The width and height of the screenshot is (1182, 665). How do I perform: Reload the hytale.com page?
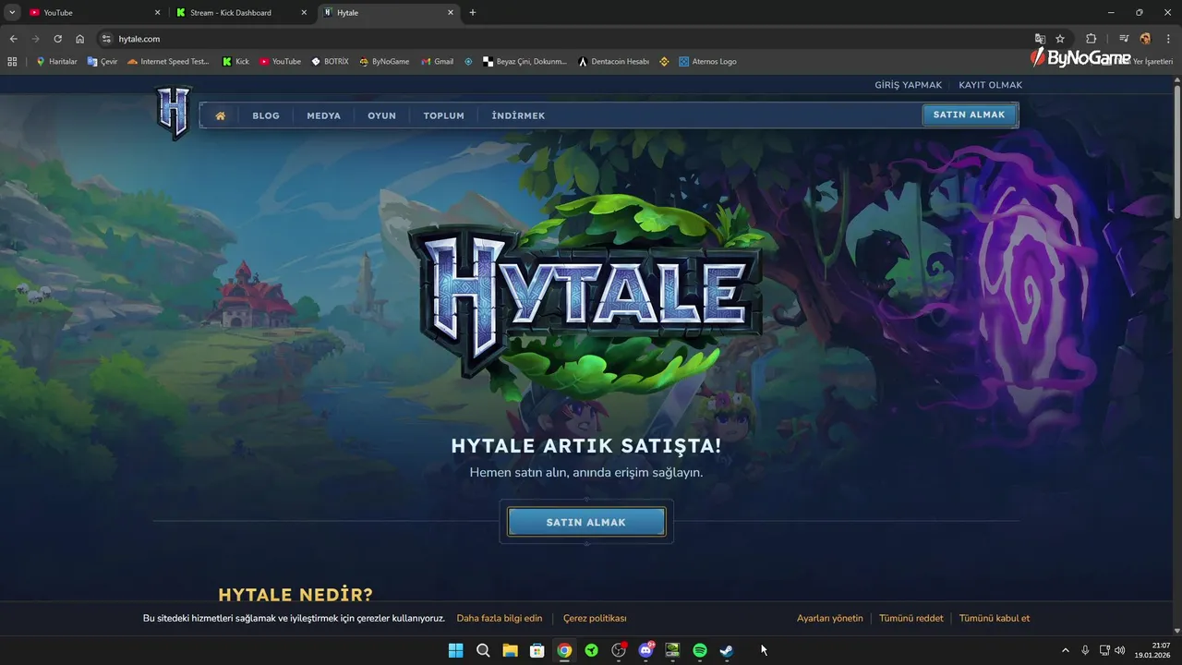click(57, 39)
